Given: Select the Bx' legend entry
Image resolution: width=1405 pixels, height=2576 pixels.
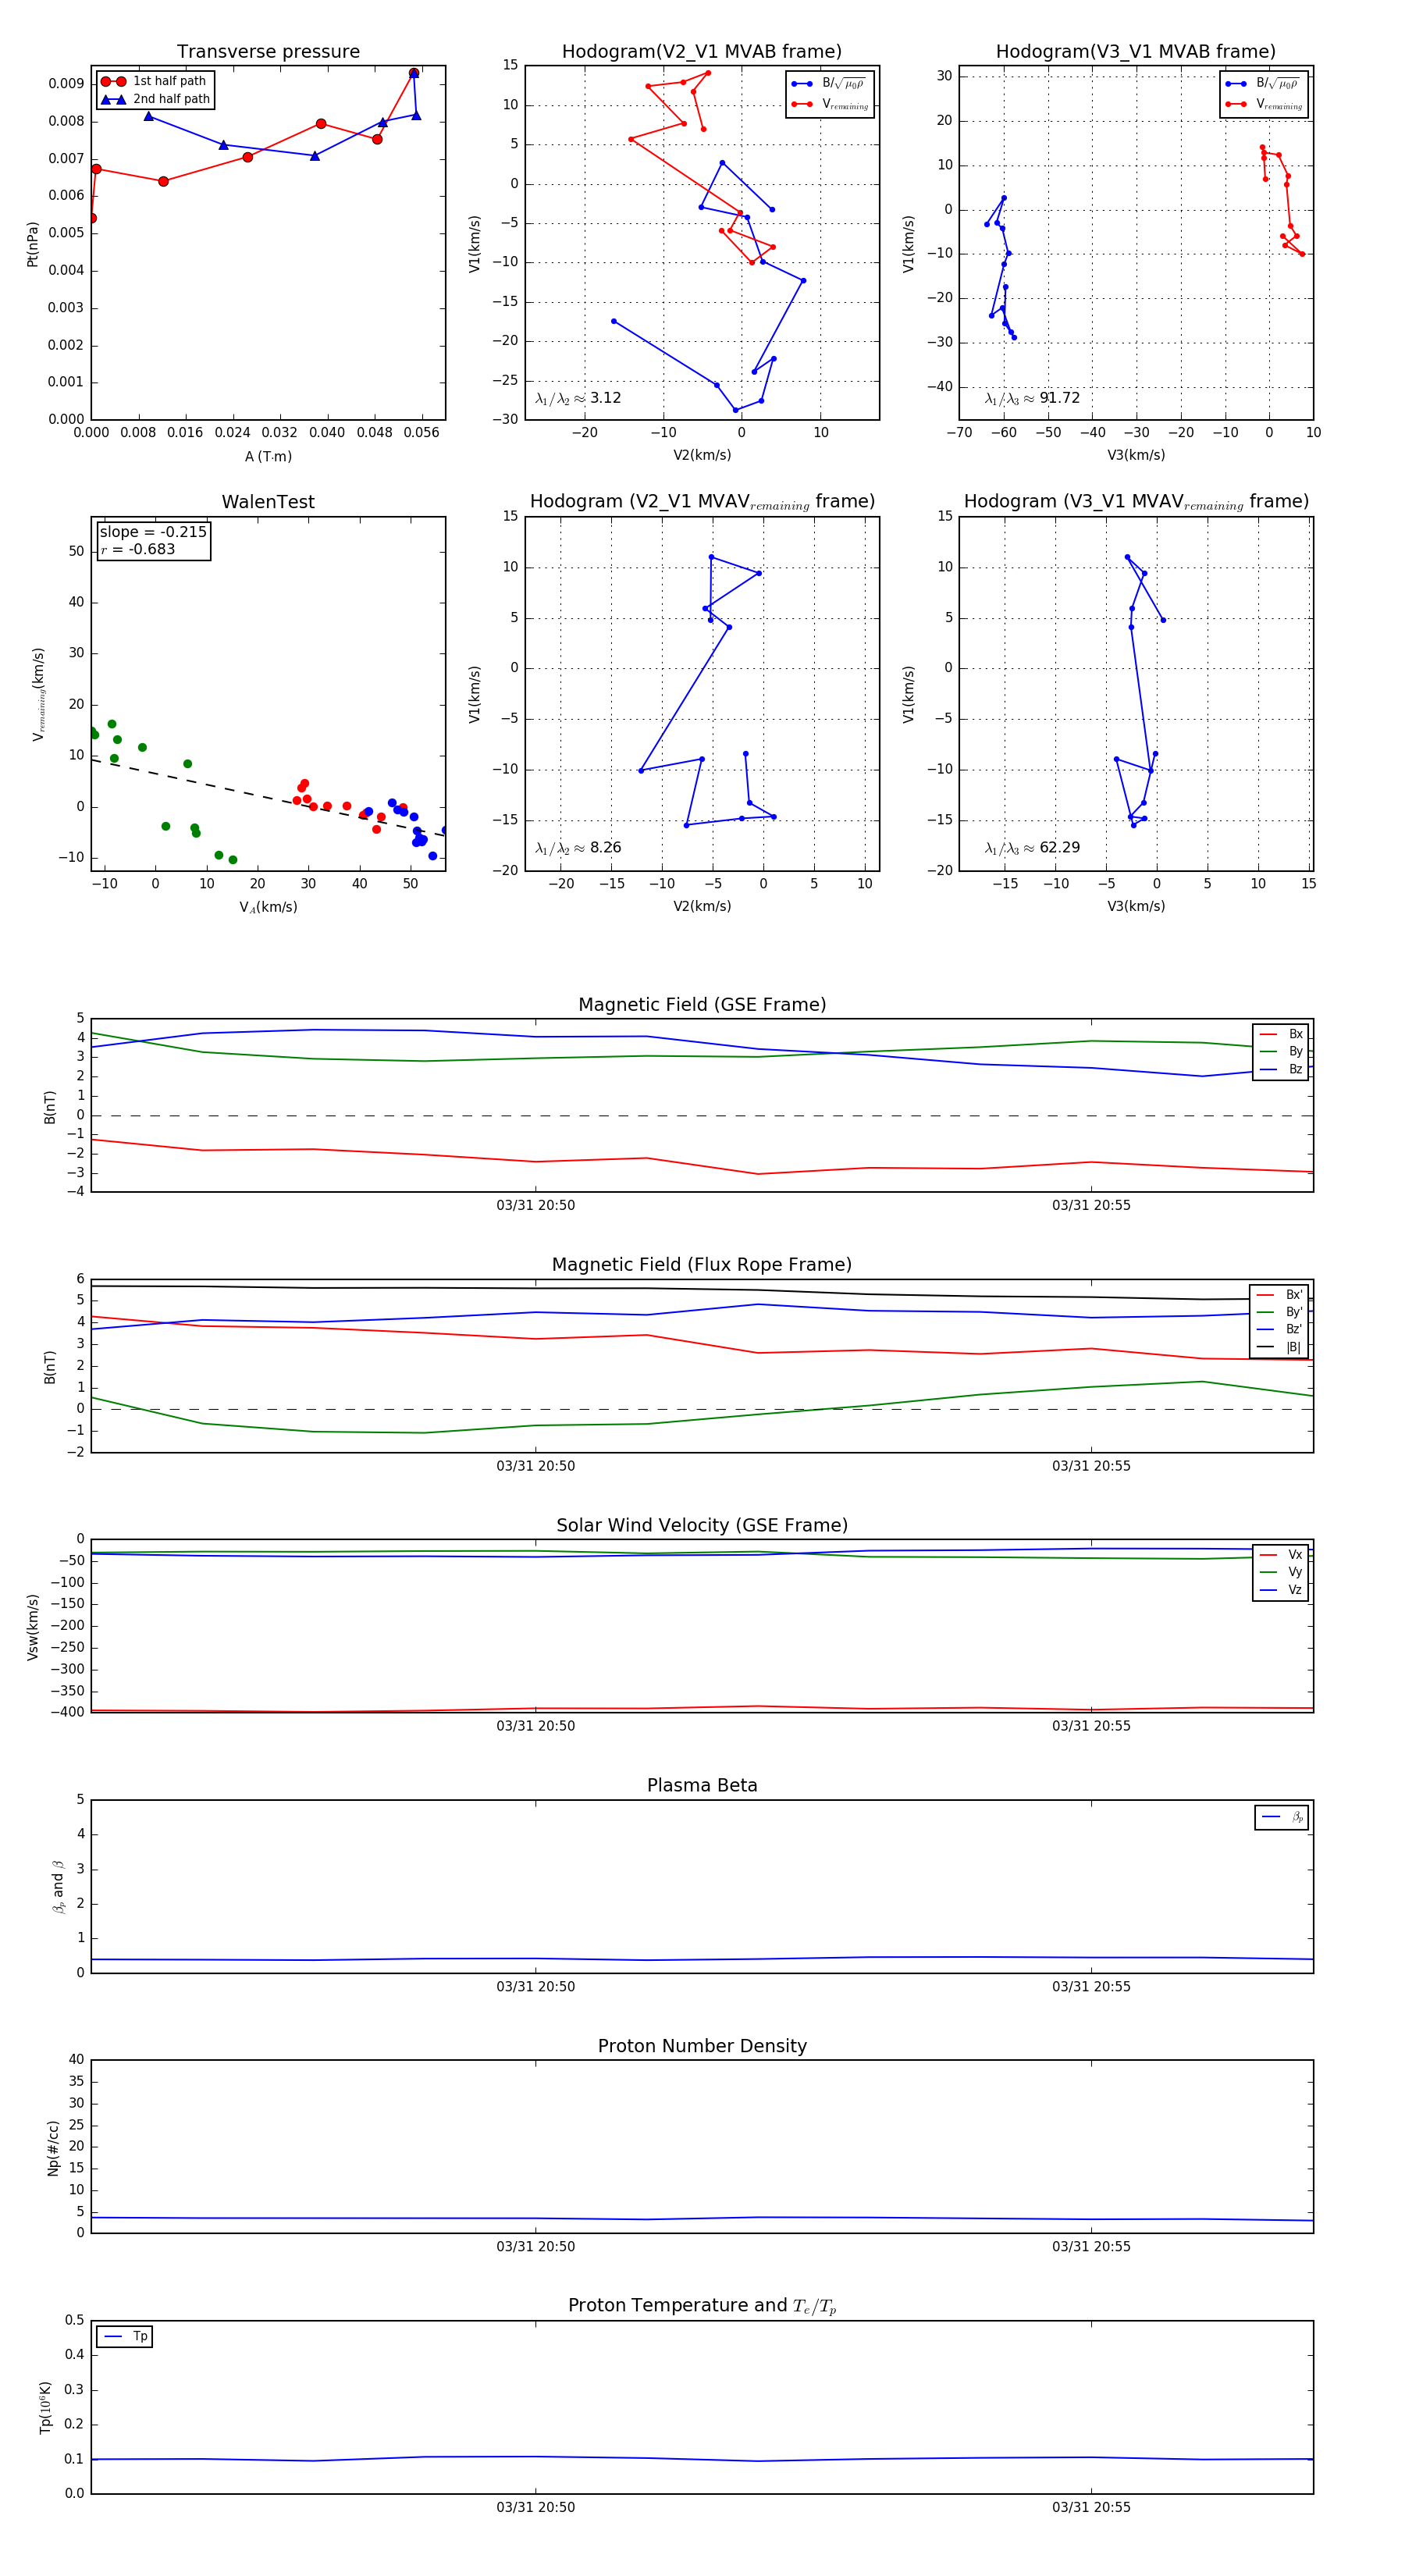Looking at the screenshot, I should pos(1280,1295).
